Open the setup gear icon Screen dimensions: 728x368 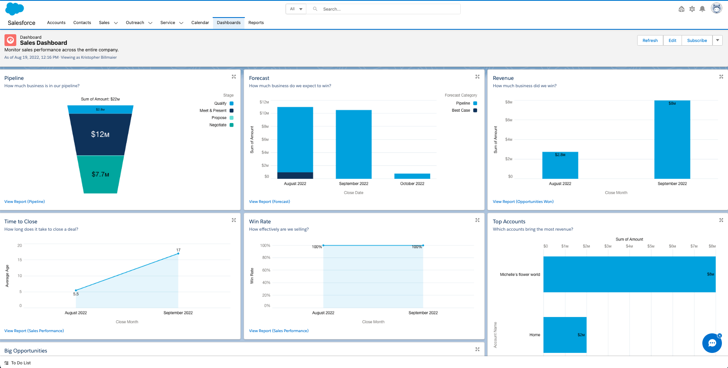(692, 9)
